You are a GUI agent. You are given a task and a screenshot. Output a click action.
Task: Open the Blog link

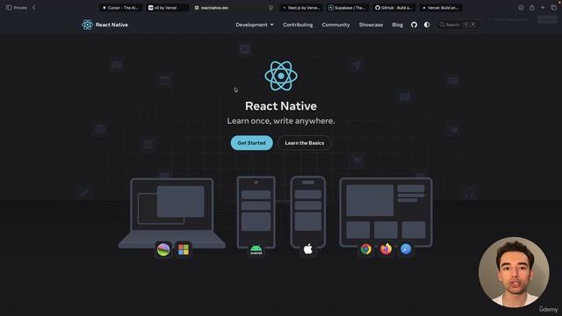[x=398, y=25]
